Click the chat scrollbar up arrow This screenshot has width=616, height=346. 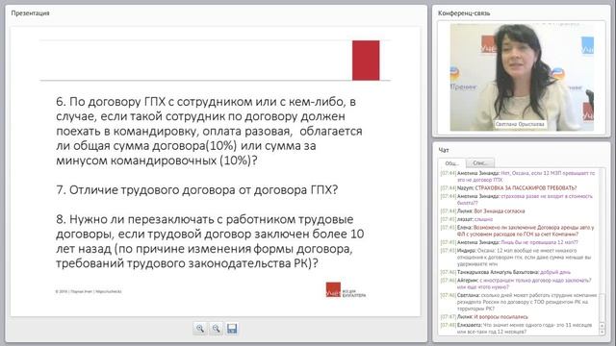coord(603,326)
